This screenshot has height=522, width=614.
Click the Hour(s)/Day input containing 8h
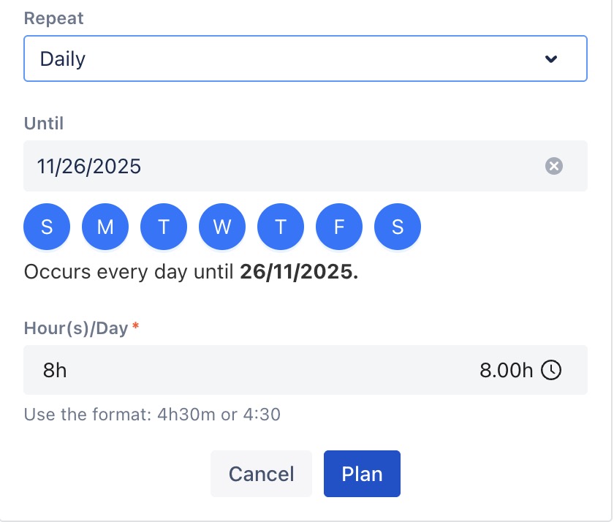(x=249, y=370)
